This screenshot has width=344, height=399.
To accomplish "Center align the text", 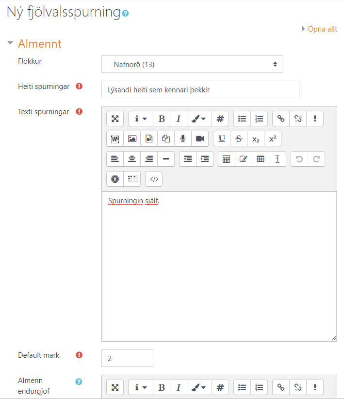I will point(132,159).
